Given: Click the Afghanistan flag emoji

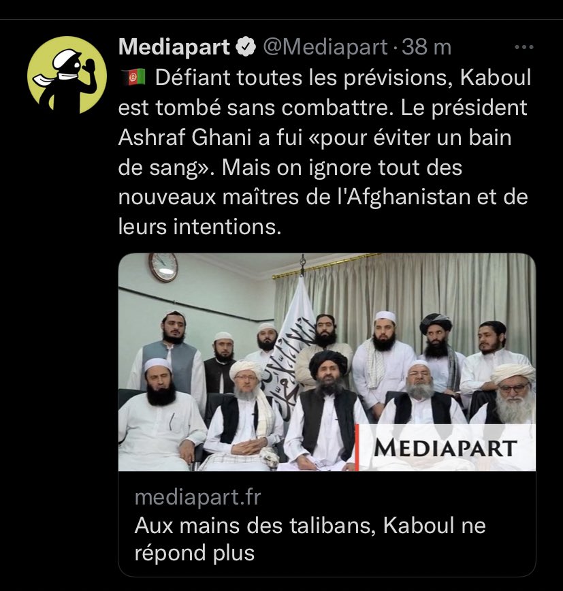Looking at the screenshot, I should [133, 77].
